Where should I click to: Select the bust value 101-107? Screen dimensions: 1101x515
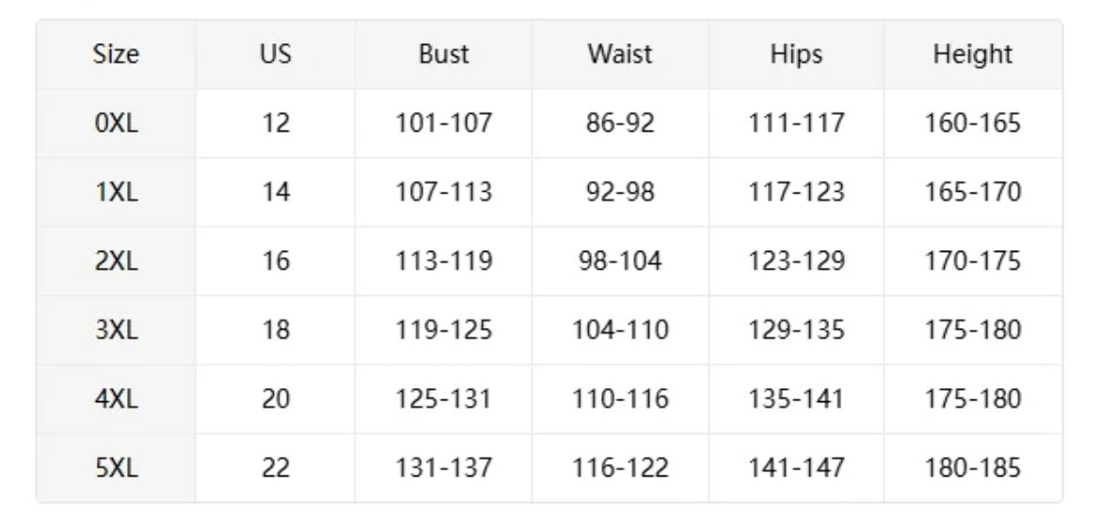(443, 123)
